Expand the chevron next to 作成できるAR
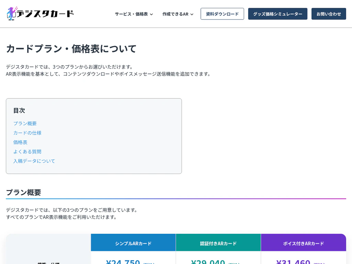Screen dimensions: 352x264 point(192,14)
